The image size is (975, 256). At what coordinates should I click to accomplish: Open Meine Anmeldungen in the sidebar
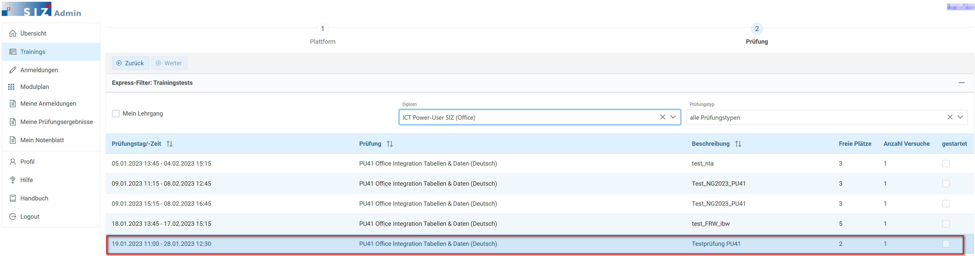pyautogui.click(x=51, y=103)
